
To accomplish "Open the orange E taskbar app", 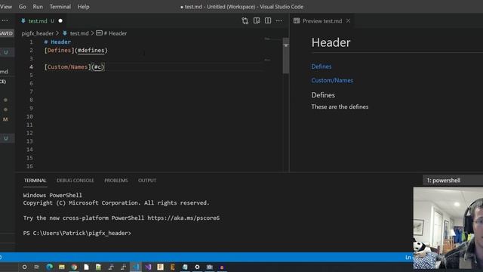I will pyautogui.click(x=173, y=267).
